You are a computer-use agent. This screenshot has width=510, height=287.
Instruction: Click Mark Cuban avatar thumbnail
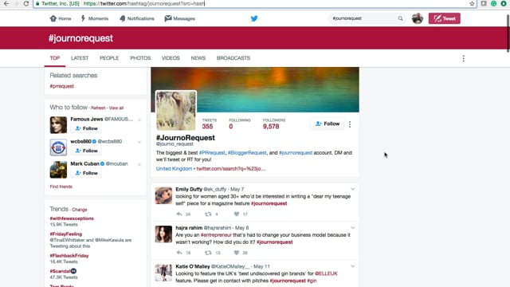tap(58, 170)
